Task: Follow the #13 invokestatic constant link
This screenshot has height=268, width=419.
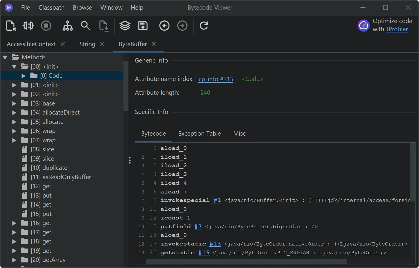Action: [x=215, y=244]
